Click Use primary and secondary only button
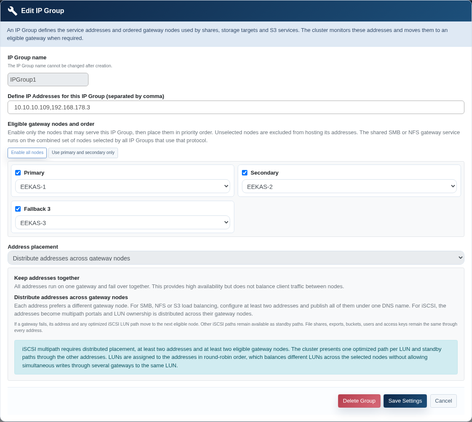472x422 pixels. coord(83,153)
